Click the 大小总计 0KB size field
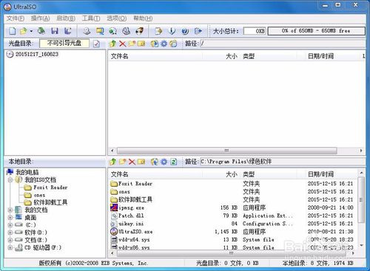 click(255, 31)
